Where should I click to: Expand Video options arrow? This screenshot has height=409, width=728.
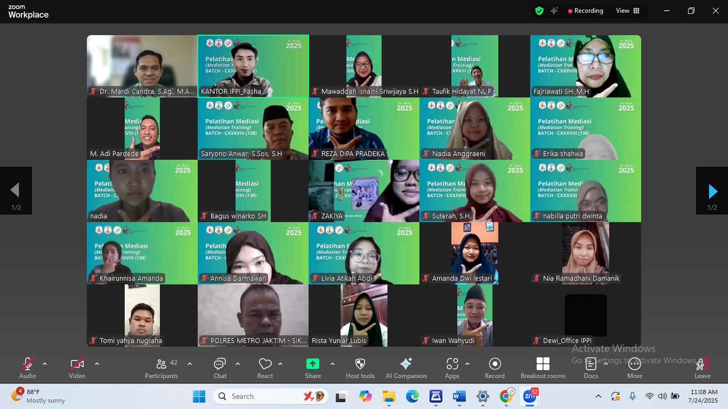[96, 364]
